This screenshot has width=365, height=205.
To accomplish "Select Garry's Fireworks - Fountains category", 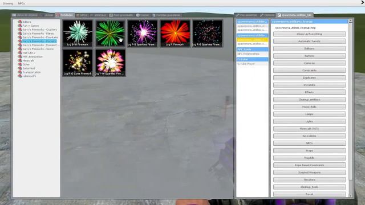I will click(x=40, y=38).
